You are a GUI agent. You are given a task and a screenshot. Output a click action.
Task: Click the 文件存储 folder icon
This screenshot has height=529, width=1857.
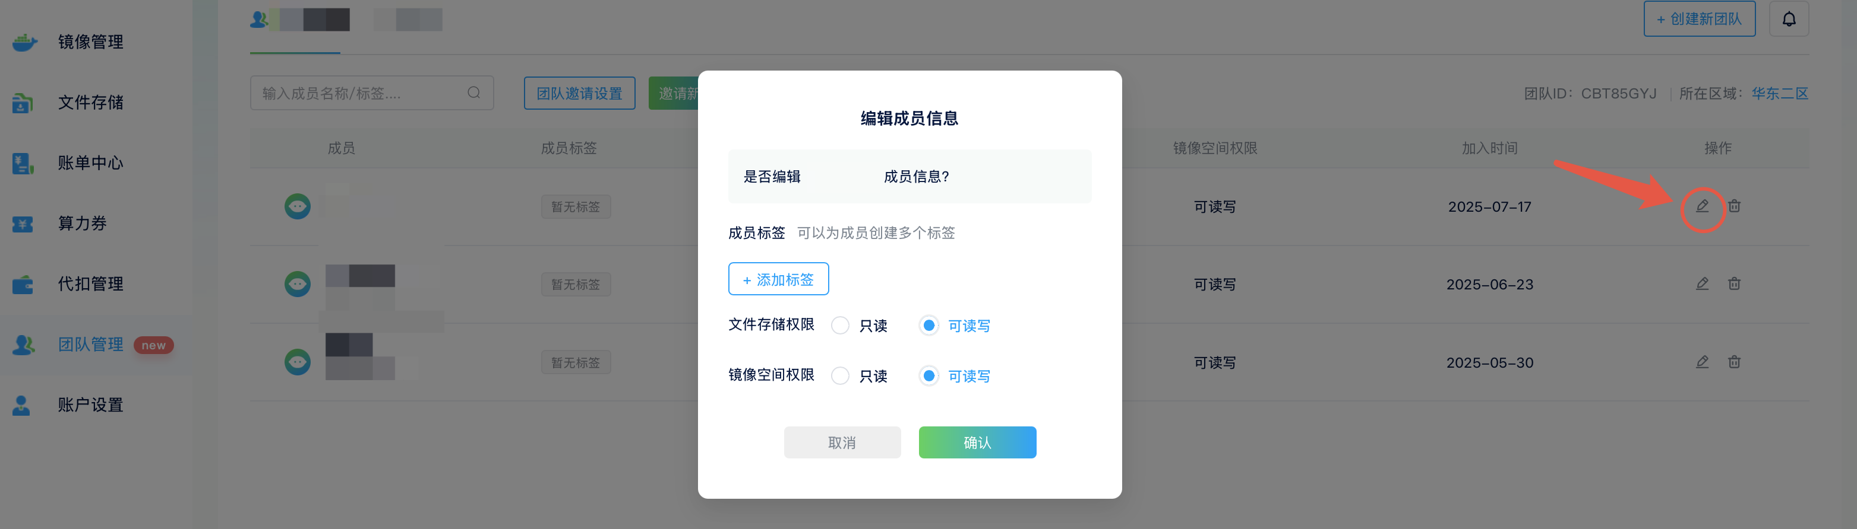point(23,103)
